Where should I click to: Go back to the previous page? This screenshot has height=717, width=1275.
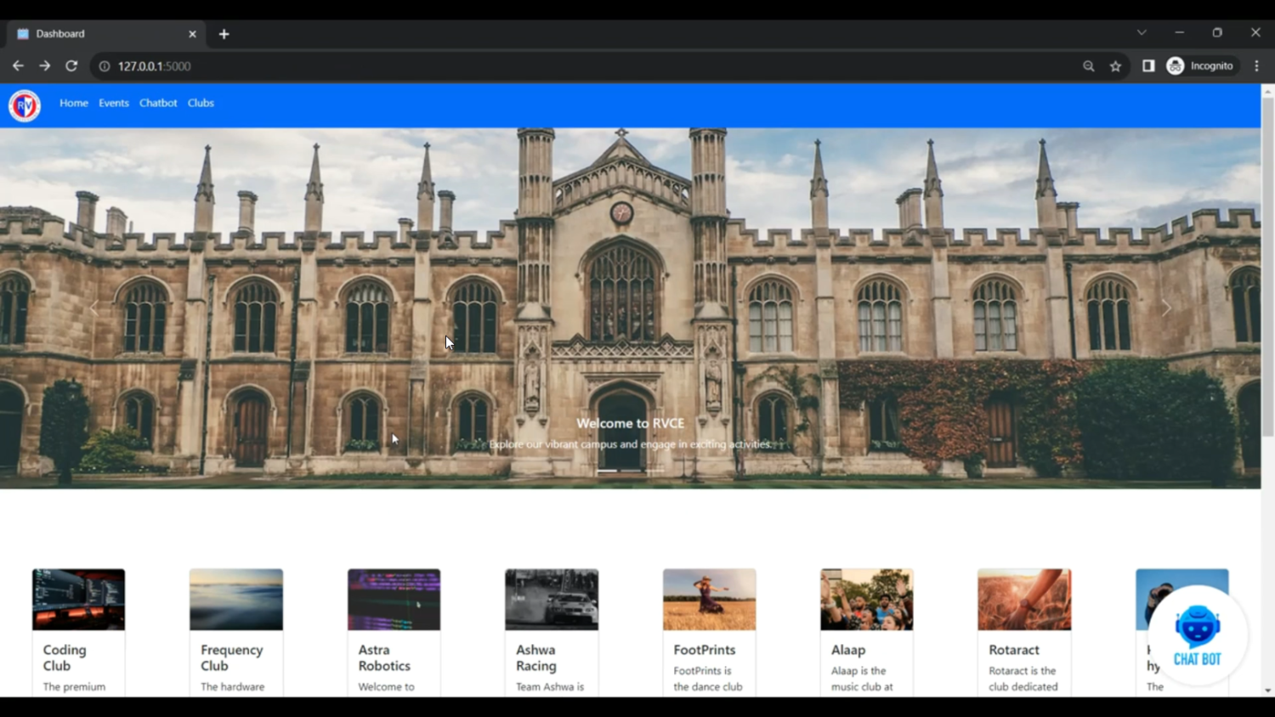(x=18, y=66)
